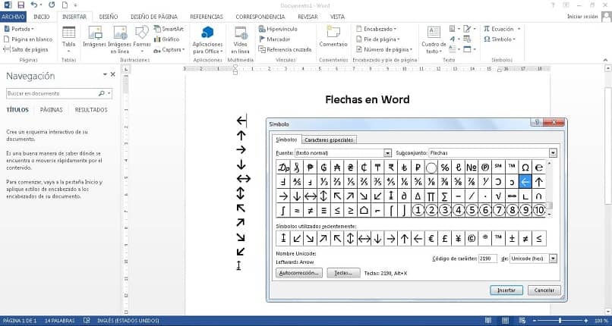Adjust the zoom slider in status bar
612x326 pixels.
click(x=561, y=321)
